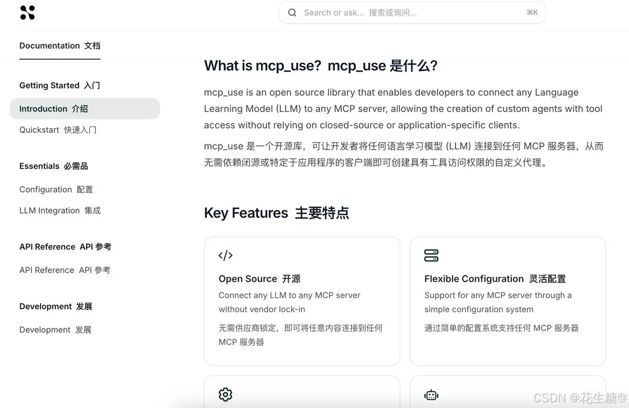Click the gear icon on the bottom left card
The width and height of the screenshot is (629, 408).
225,394
